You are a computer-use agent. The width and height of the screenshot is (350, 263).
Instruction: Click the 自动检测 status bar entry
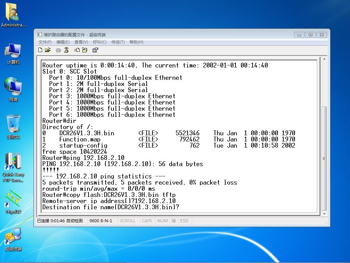pyautogui.click(x=75, y=221)
